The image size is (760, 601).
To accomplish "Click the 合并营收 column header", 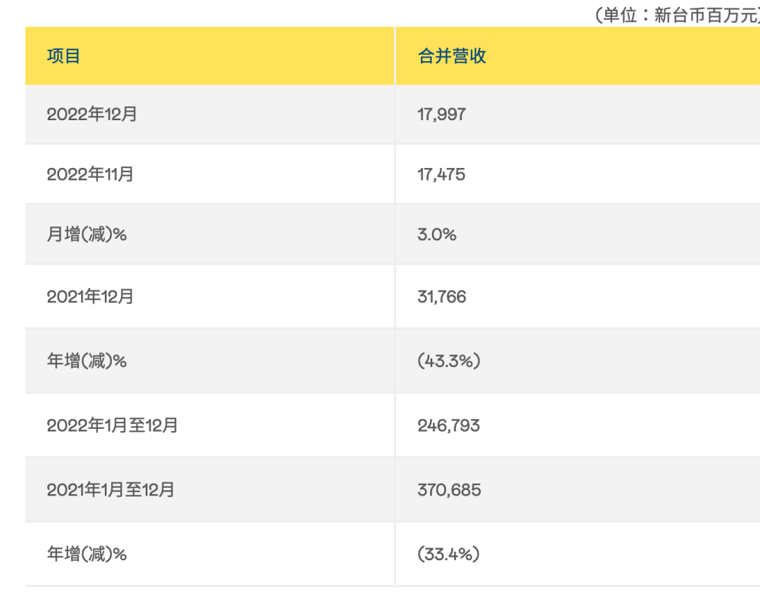I will (x=452, y=56).
